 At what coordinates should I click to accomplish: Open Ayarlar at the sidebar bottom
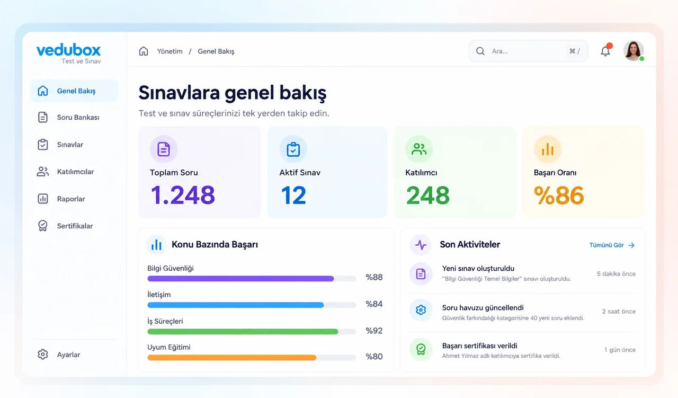[74, 355]
